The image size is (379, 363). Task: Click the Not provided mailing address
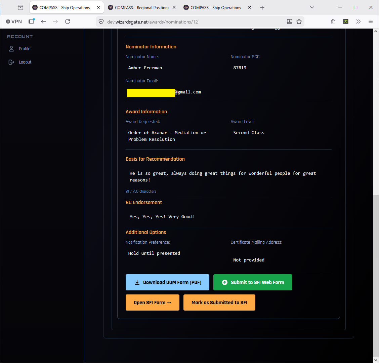249,260
